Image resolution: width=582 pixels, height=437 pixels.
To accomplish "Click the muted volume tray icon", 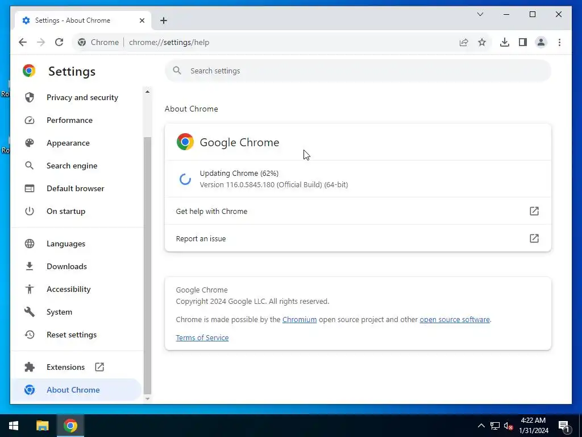I will [x=508, y=426].
